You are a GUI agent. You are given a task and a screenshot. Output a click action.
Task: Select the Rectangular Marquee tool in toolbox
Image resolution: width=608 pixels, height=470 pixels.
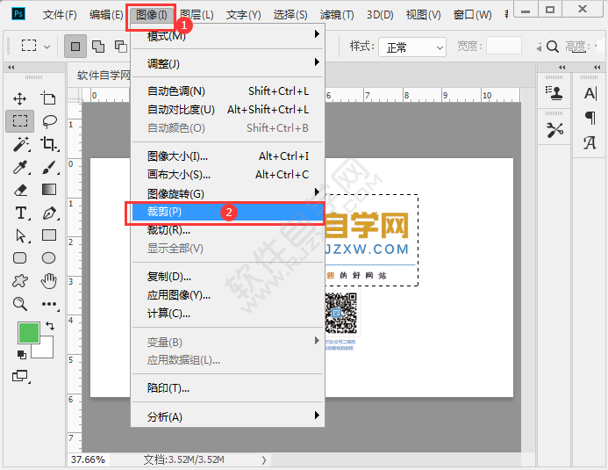point(20,121)
